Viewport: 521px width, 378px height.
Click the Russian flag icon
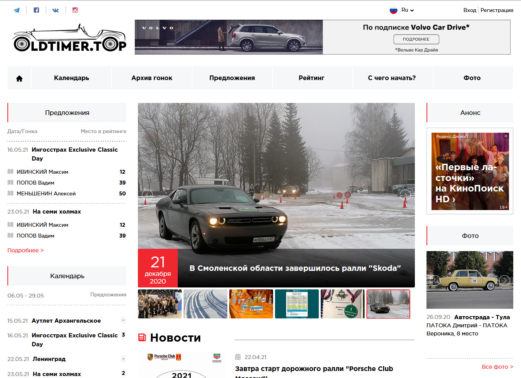click(x=394, y=10)
